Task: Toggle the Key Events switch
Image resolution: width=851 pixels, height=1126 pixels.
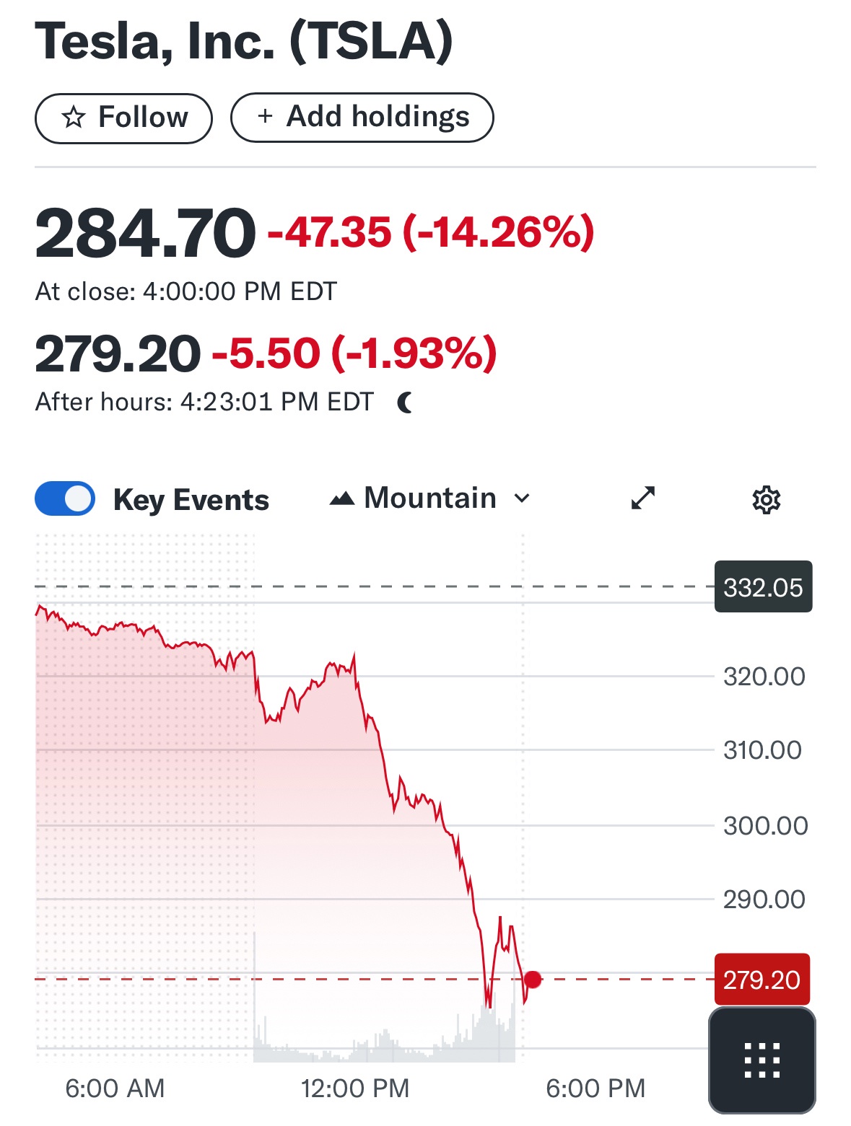Action: coord(65,498)
